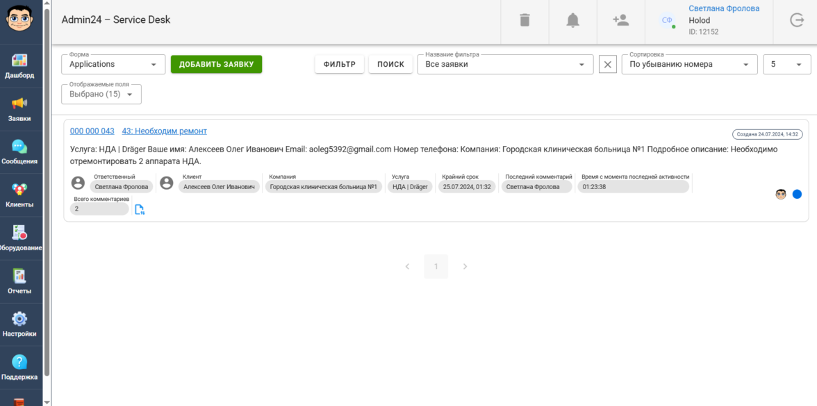Open Отображаемые поля selection dropdown
The height and width of the screenshot is (406, 817).
click(101, 95)
